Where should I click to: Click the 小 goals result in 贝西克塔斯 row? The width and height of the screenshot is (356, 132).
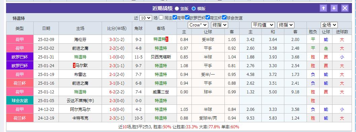pyautogui.click(x=342, y=57)
